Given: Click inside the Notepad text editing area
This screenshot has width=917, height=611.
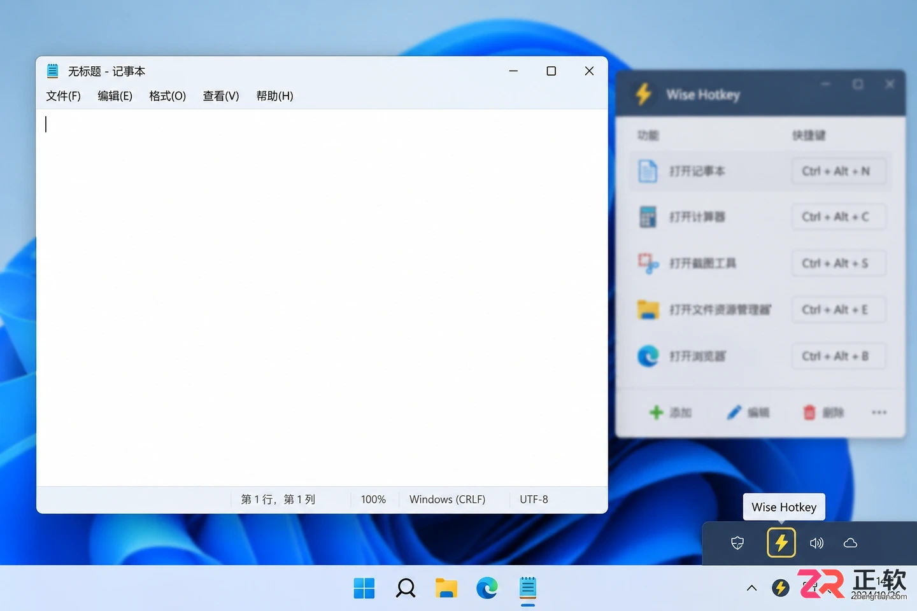Looking at the screenshot, I should click(322, 297).
